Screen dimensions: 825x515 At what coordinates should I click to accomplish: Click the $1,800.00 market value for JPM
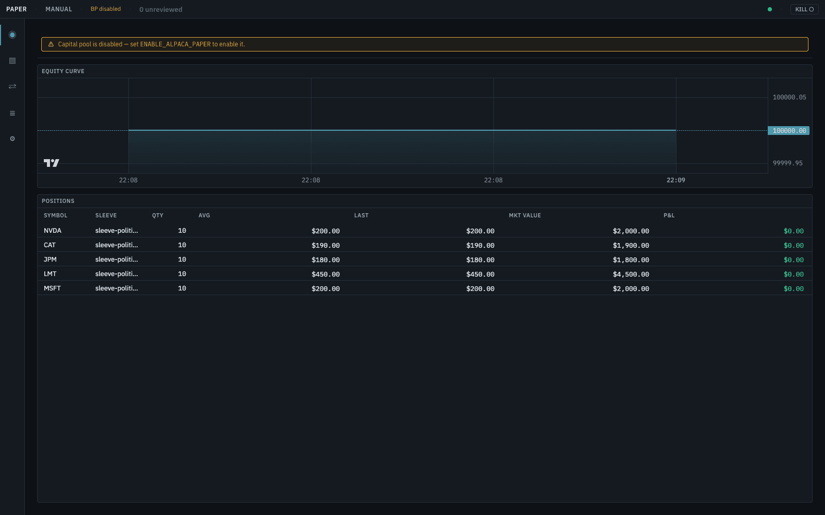(631, 260)
